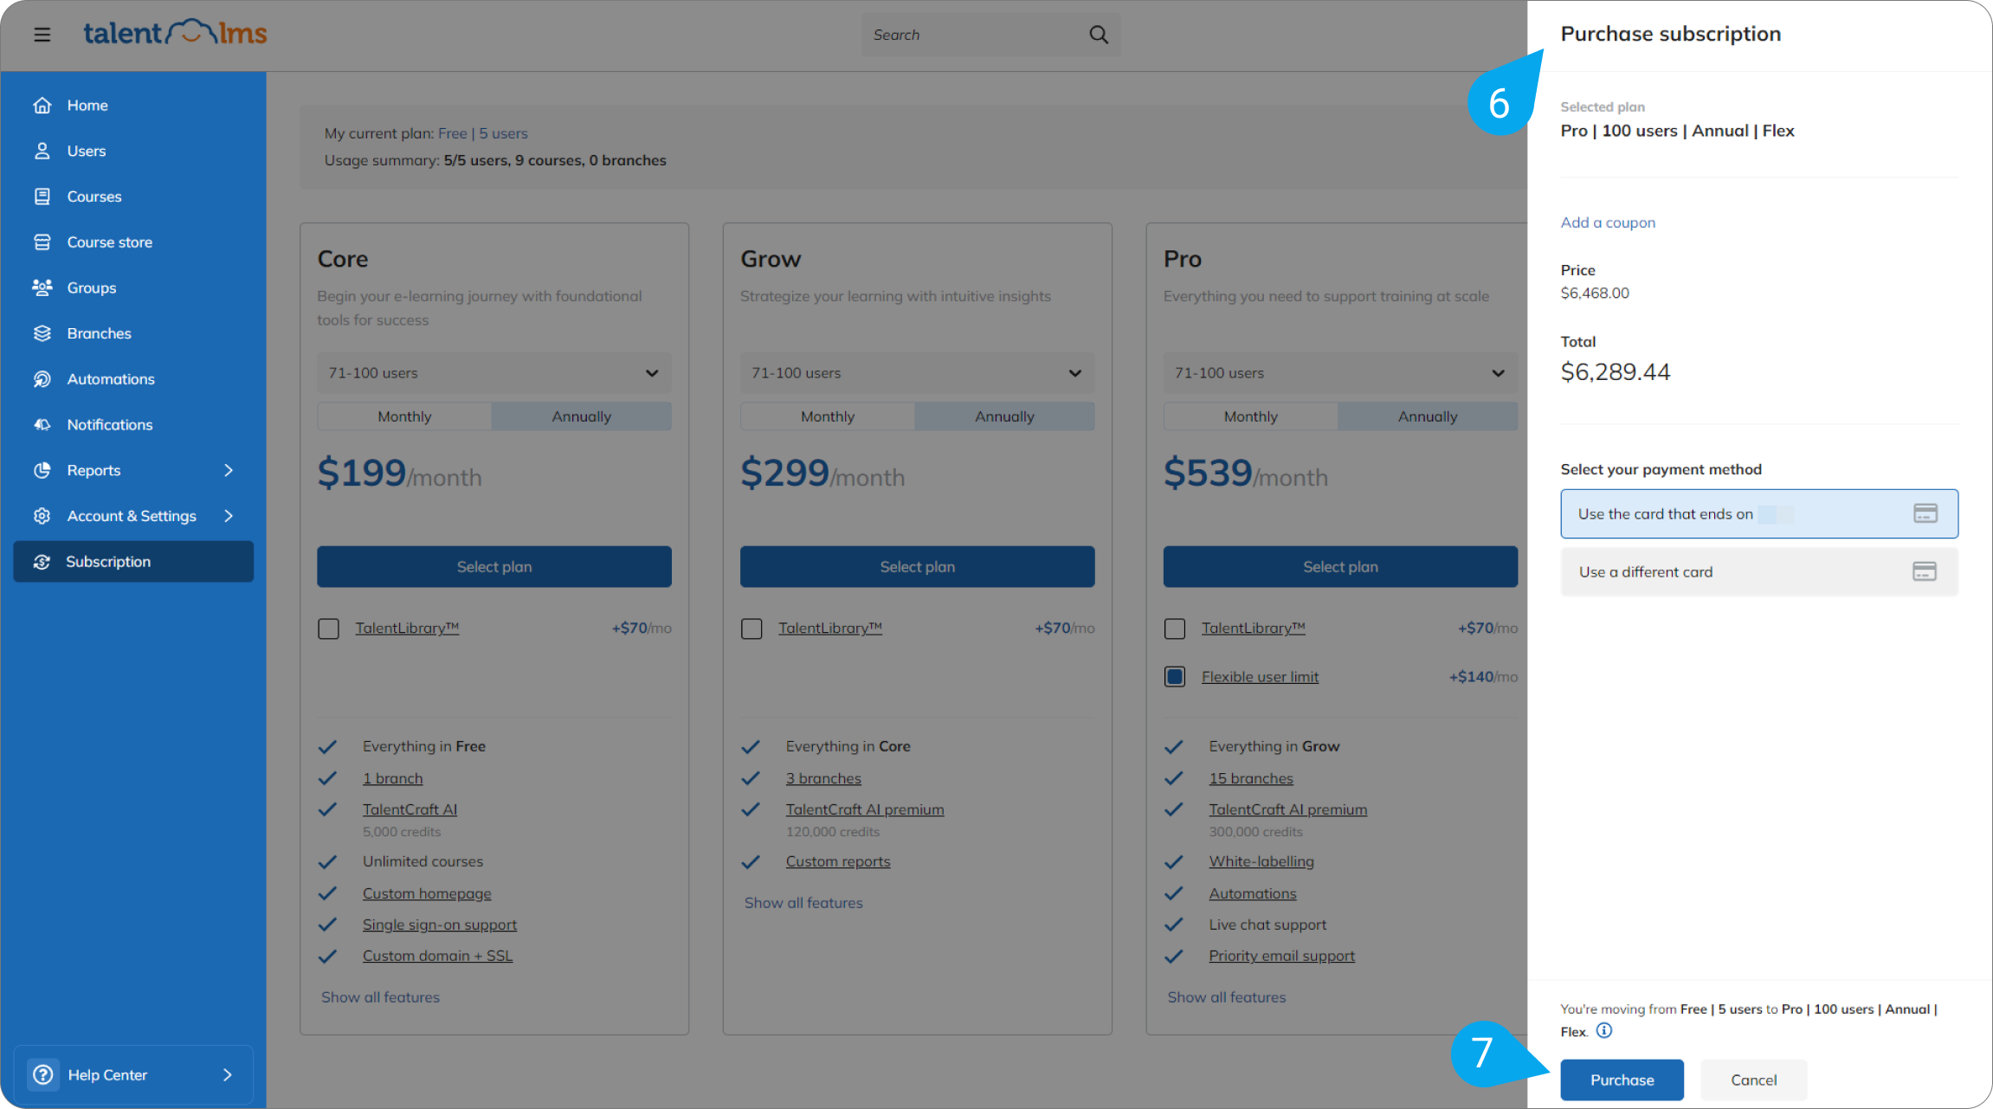
Task: Click card icon on different card option
Action: 1924,571
